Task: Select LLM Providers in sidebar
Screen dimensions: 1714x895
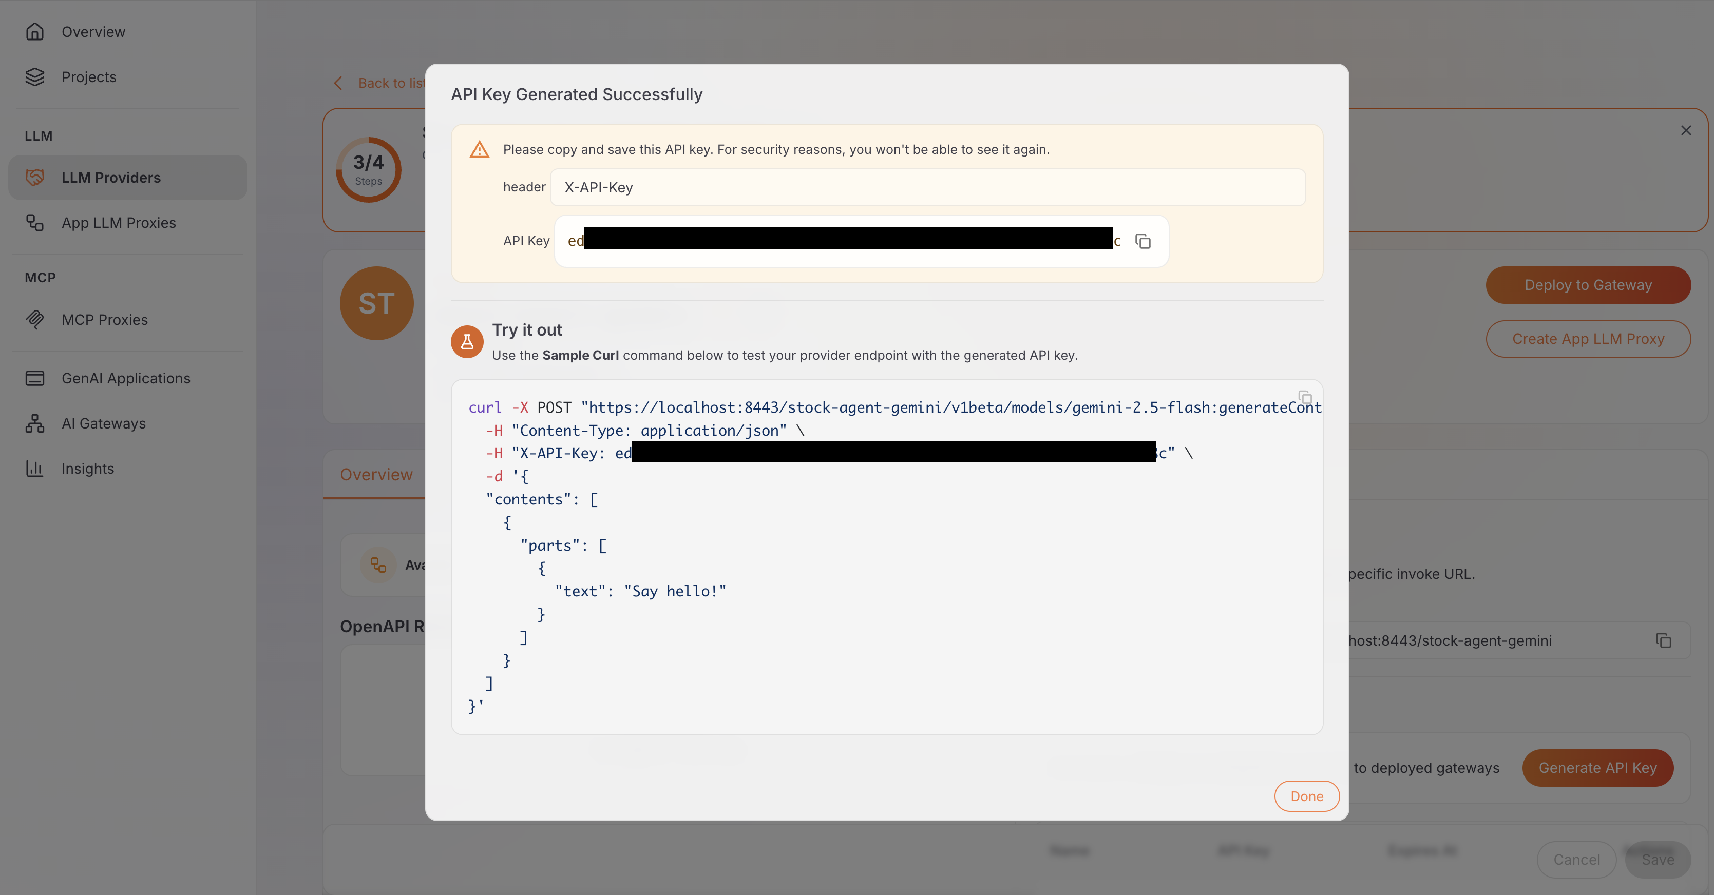Action: point(128,178)
